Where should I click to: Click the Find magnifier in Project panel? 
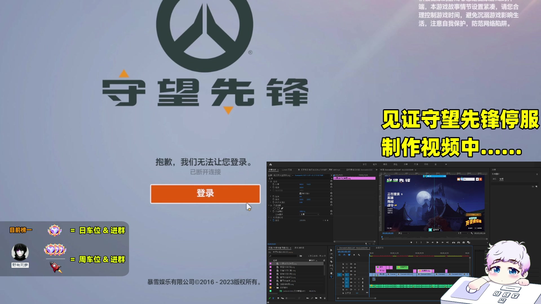pyautogui.click(x=312, y=298)
